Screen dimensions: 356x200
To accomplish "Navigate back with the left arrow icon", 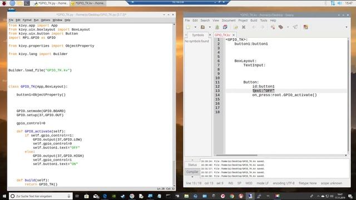I will [254, 27].
